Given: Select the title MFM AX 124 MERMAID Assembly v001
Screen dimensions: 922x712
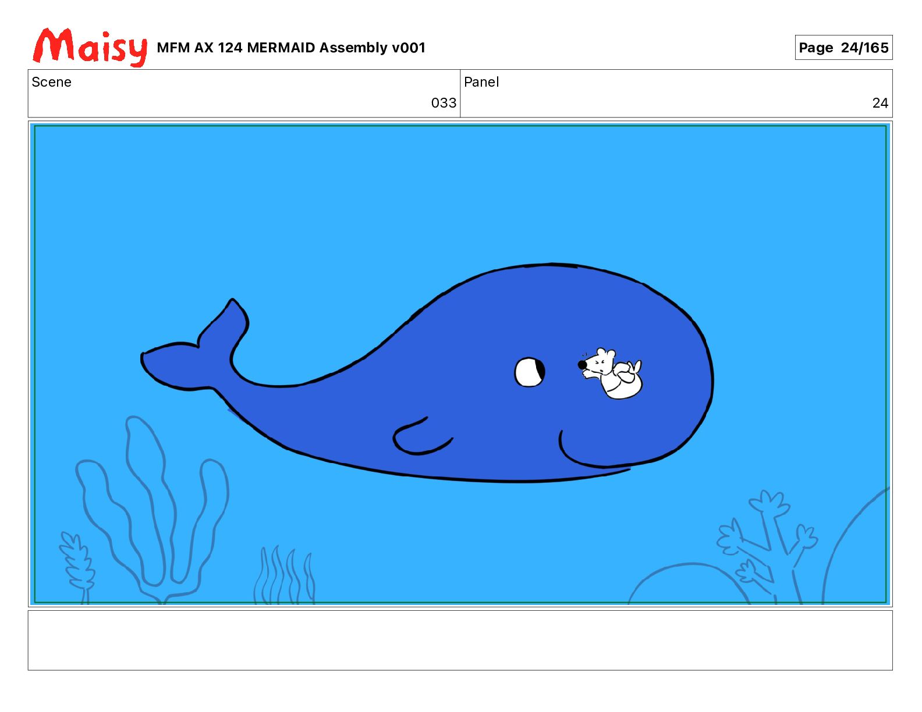Looking at the screenshot, I should pyautogui.click(x=291, y=48).
